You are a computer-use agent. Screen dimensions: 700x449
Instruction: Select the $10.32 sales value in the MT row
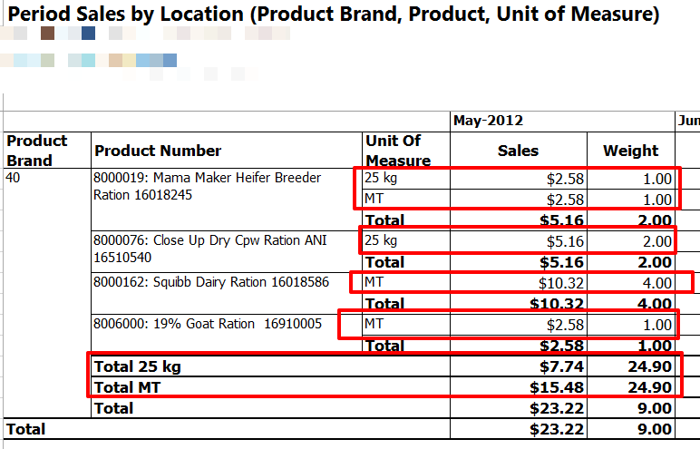tap(562, 283)
